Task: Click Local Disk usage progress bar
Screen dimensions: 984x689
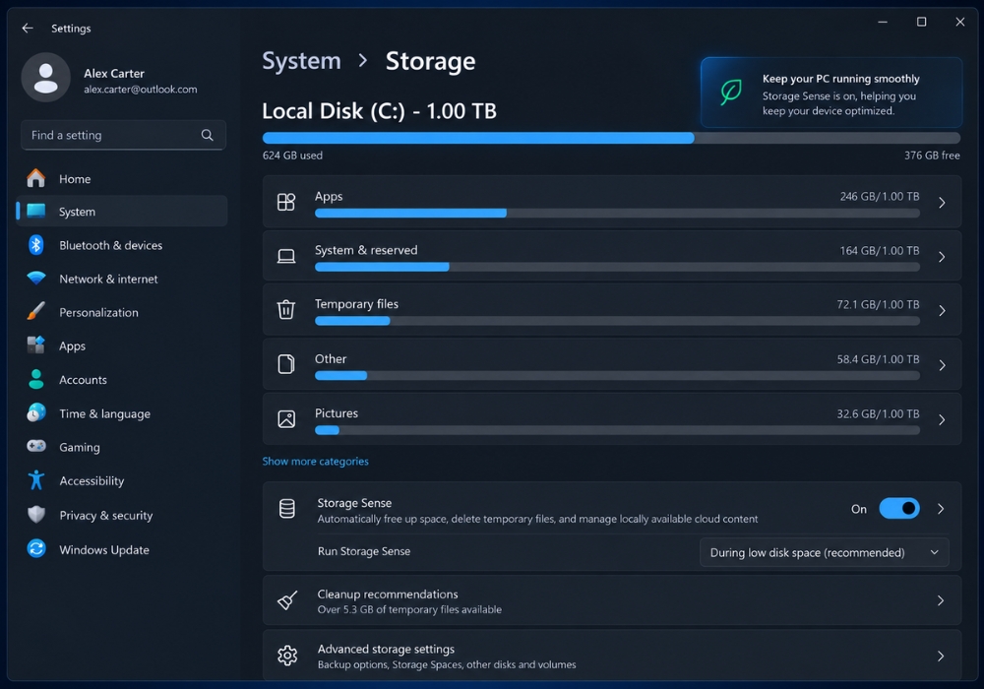Action: point(611,138)
